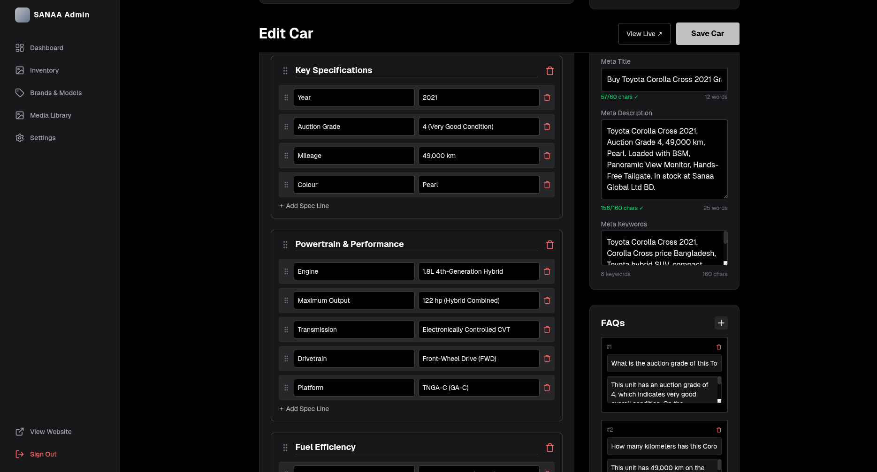Delete FAQ number 1
The image size is (877, 472).
point(718,347)
